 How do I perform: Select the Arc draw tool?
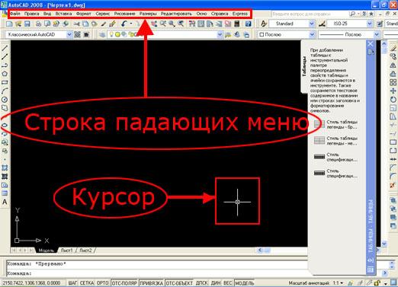click(5, 91)
